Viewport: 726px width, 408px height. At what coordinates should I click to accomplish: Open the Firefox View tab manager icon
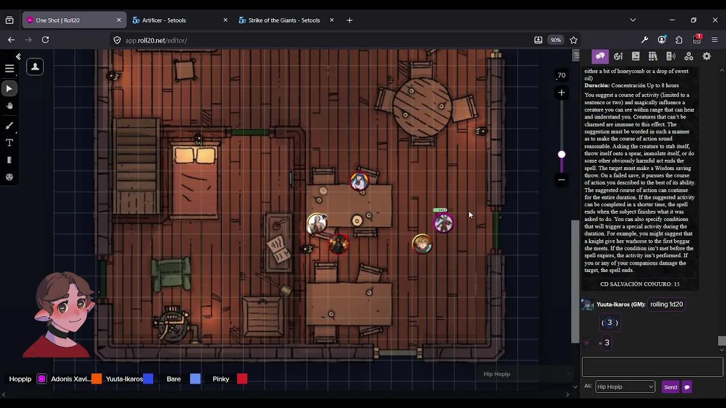click(x=10, y=20)
